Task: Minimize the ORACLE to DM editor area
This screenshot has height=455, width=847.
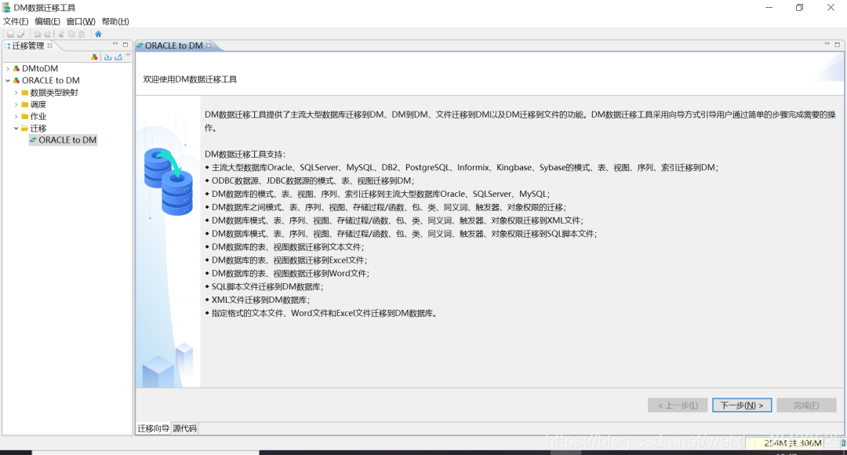Action: [x=827, y=44]
